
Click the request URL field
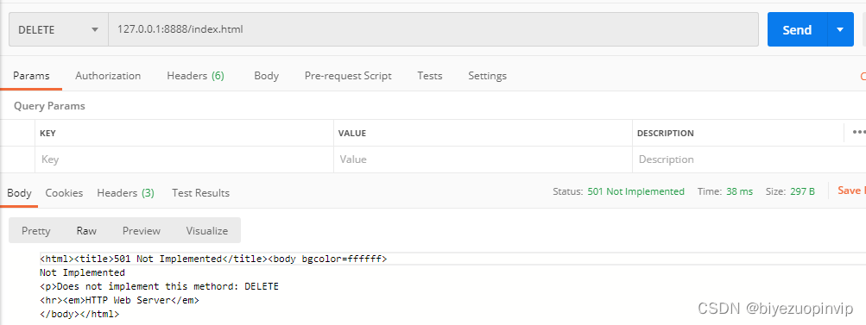coord(433,29)
